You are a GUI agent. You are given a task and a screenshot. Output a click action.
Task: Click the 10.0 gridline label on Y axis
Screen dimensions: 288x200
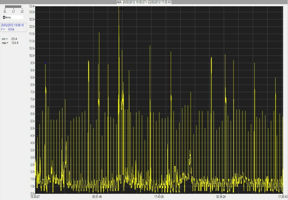pyautogui.click(x=32, y=56)
